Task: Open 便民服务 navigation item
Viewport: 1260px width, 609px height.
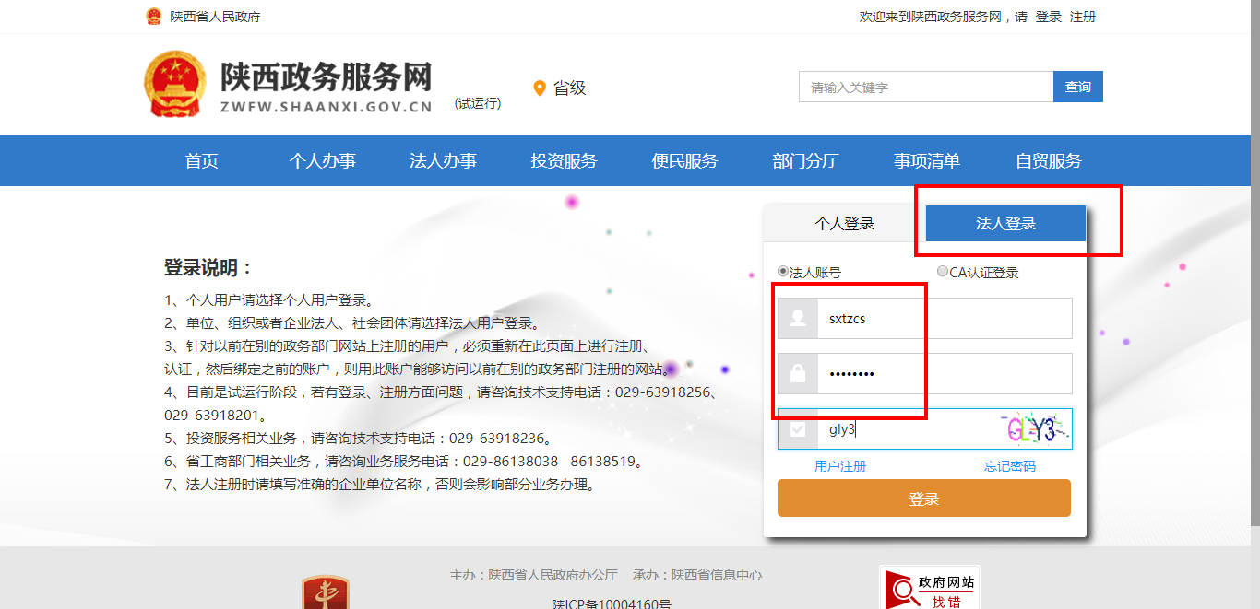Action: (x=684, y=161)
